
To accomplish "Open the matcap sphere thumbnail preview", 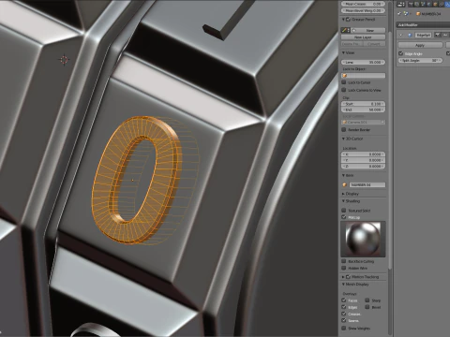I will 363,239.
